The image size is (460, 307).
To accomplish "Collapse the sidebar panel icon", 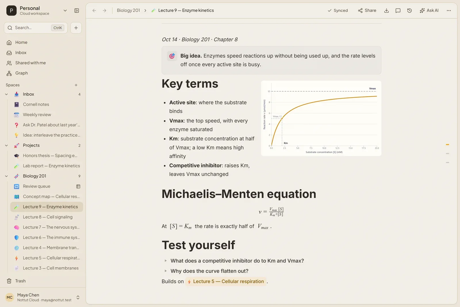I will 76,11.
